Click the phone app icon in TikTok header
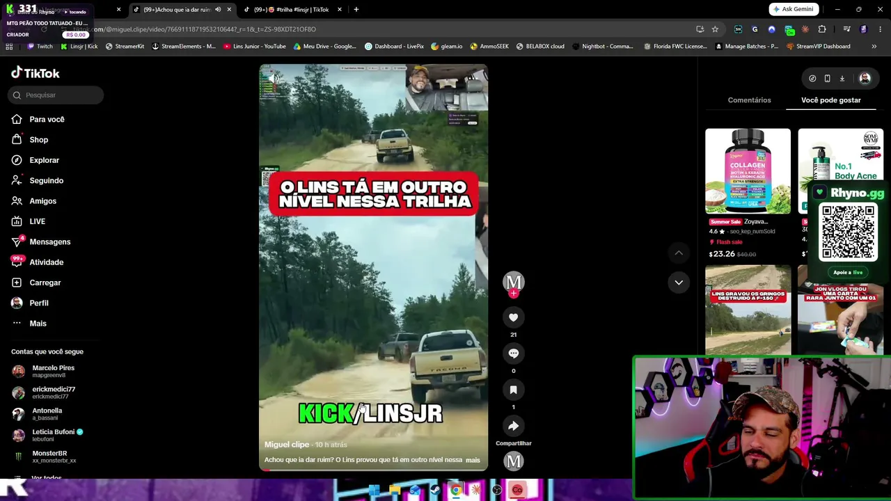The image size is (891, 501). coord(827,79)
